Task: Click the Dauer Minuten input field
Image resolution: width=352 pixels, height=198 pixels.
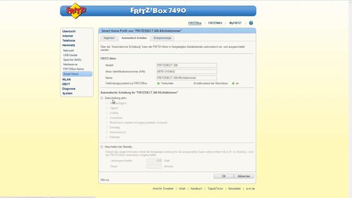Action: (x=154, y=166)
